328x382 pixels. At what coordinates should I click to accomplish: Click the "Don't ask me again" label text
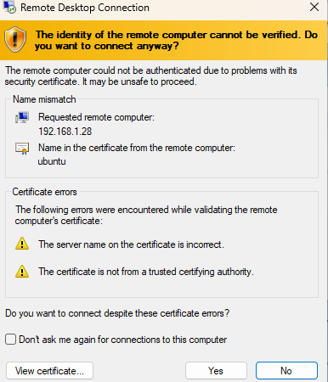[x=122, y=340]
